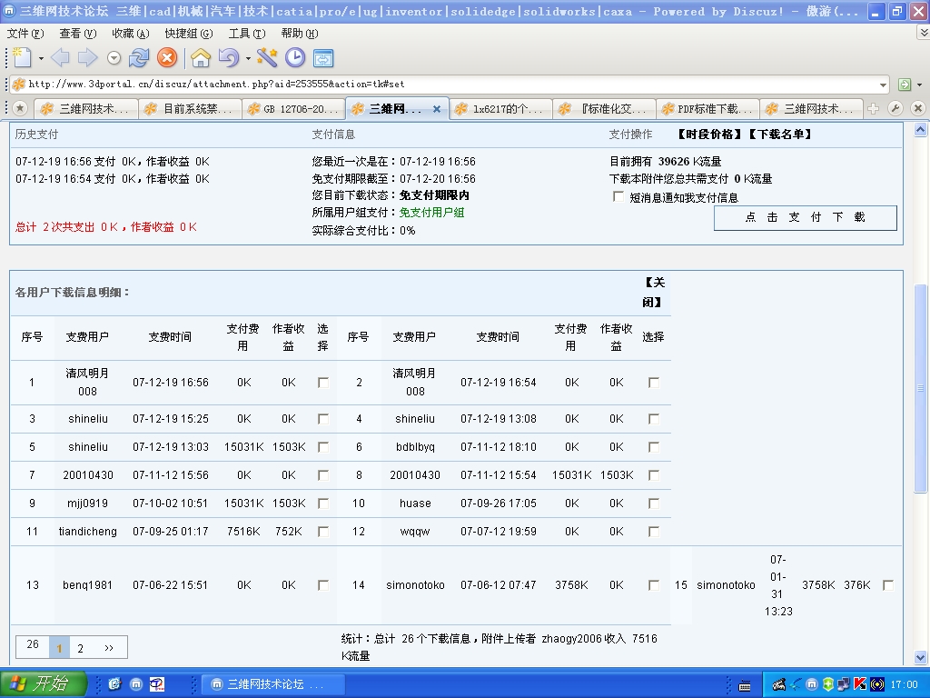930x698 pixels.
Task: Go to page 2 of download list
Action: (80, 648)
